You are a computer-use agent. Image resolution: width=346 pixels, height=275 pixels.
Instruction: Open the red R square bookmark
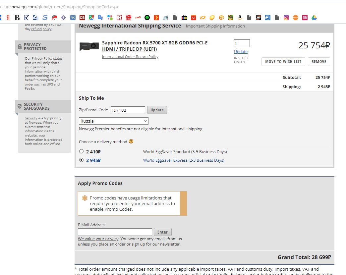coord(119,18)
